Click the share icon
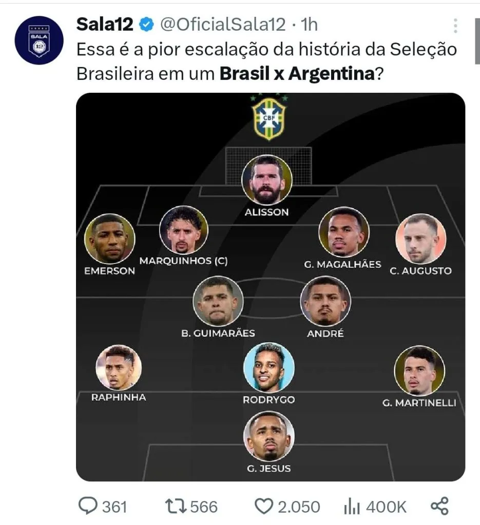Viewport: 480px width, 525px height. pos(439,506)
